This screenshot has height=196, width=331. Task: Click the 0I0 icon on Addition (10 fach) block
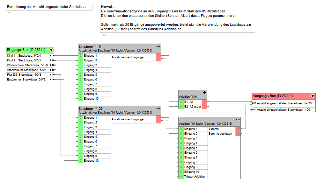238,120
